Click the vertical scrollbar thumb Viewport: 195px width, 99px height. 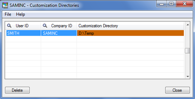[187, 51]
